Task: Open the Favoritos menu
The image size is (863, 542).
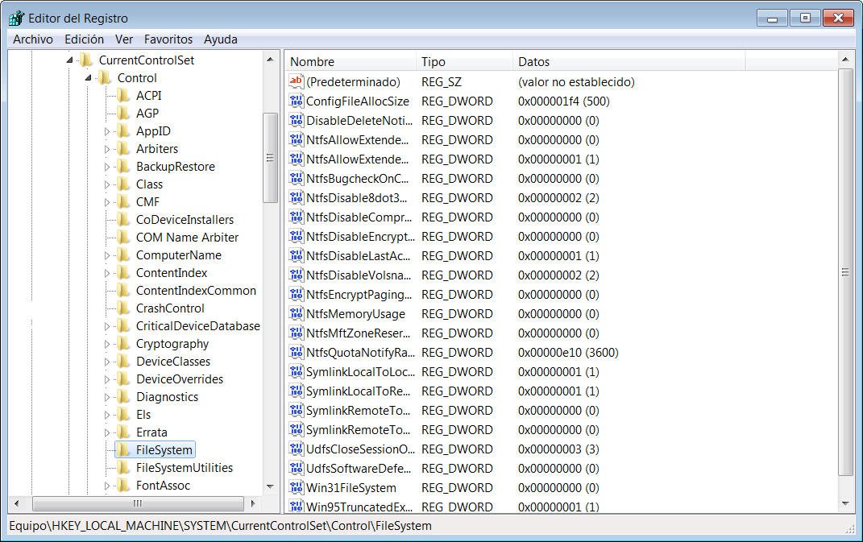Action: [168, 39]
